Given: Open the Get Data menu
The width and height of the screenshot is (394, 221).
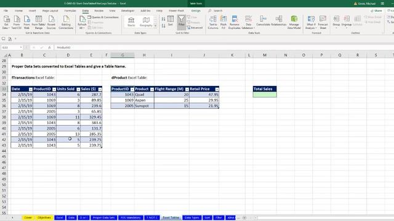Looking at the screenshot, I should click(6, 22).
